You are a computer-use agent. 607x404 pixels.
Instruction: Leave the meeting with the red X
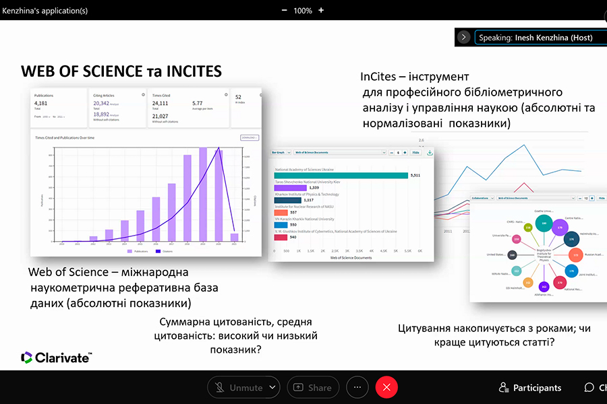[x=386, y=387]
